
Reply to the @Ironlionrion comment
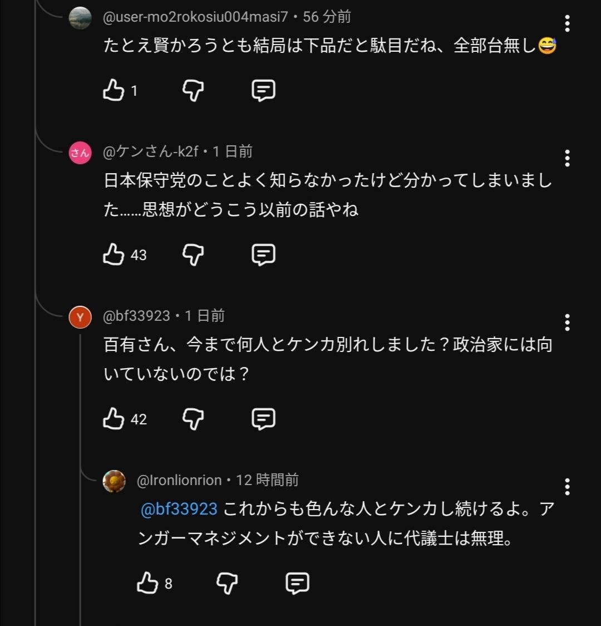point(297,583)
